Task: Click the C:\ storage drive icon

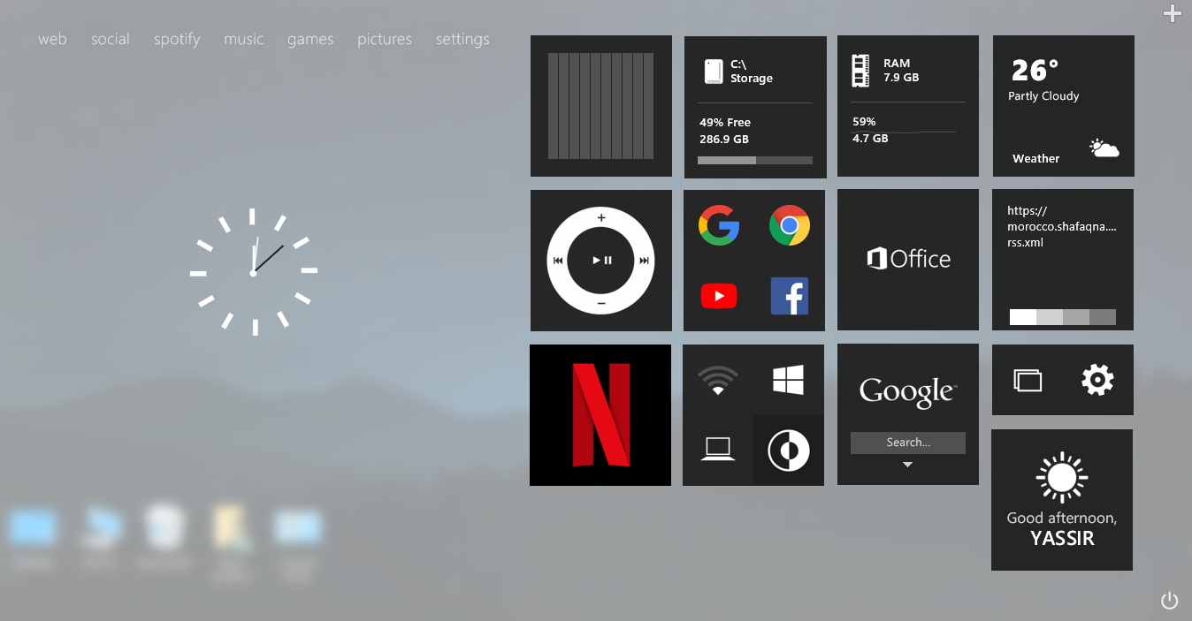Action: [714, 72]
